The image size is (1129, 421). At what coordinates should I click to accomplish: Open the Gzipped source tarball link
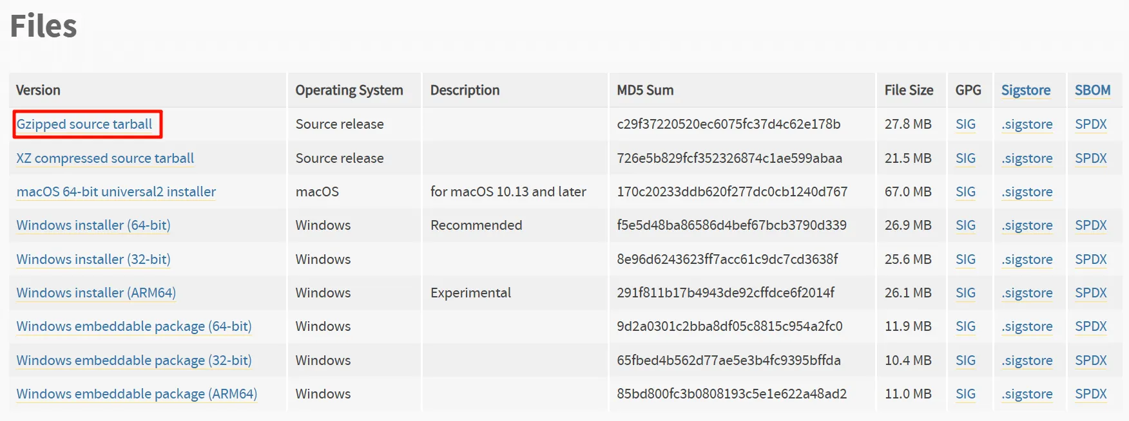pyautogui.click(x=84, y=124)
